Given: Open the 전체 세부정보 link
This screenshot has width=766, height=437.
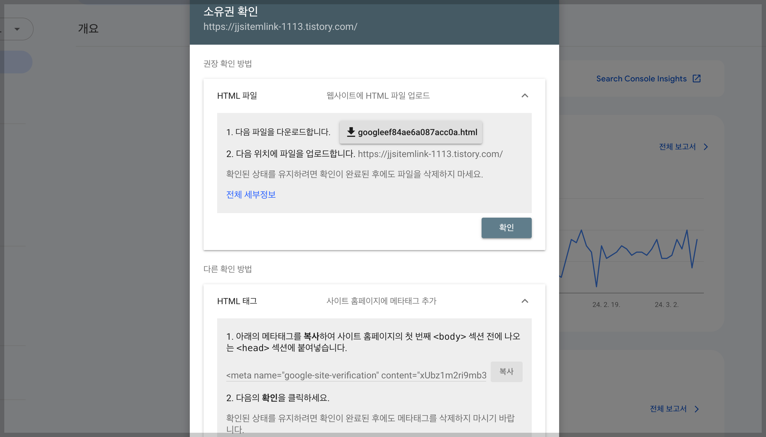Looking at the screenshot, I should click(251, 195).
